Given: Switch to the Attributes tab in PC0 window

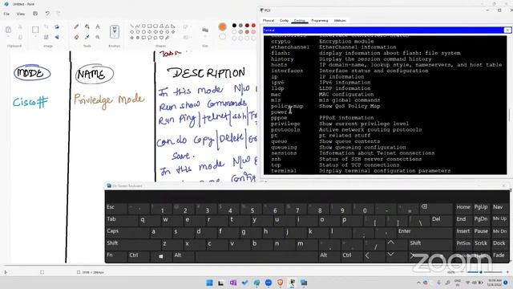Looking at the screenshot, I should pyautogui.click(x=340, y=20).
